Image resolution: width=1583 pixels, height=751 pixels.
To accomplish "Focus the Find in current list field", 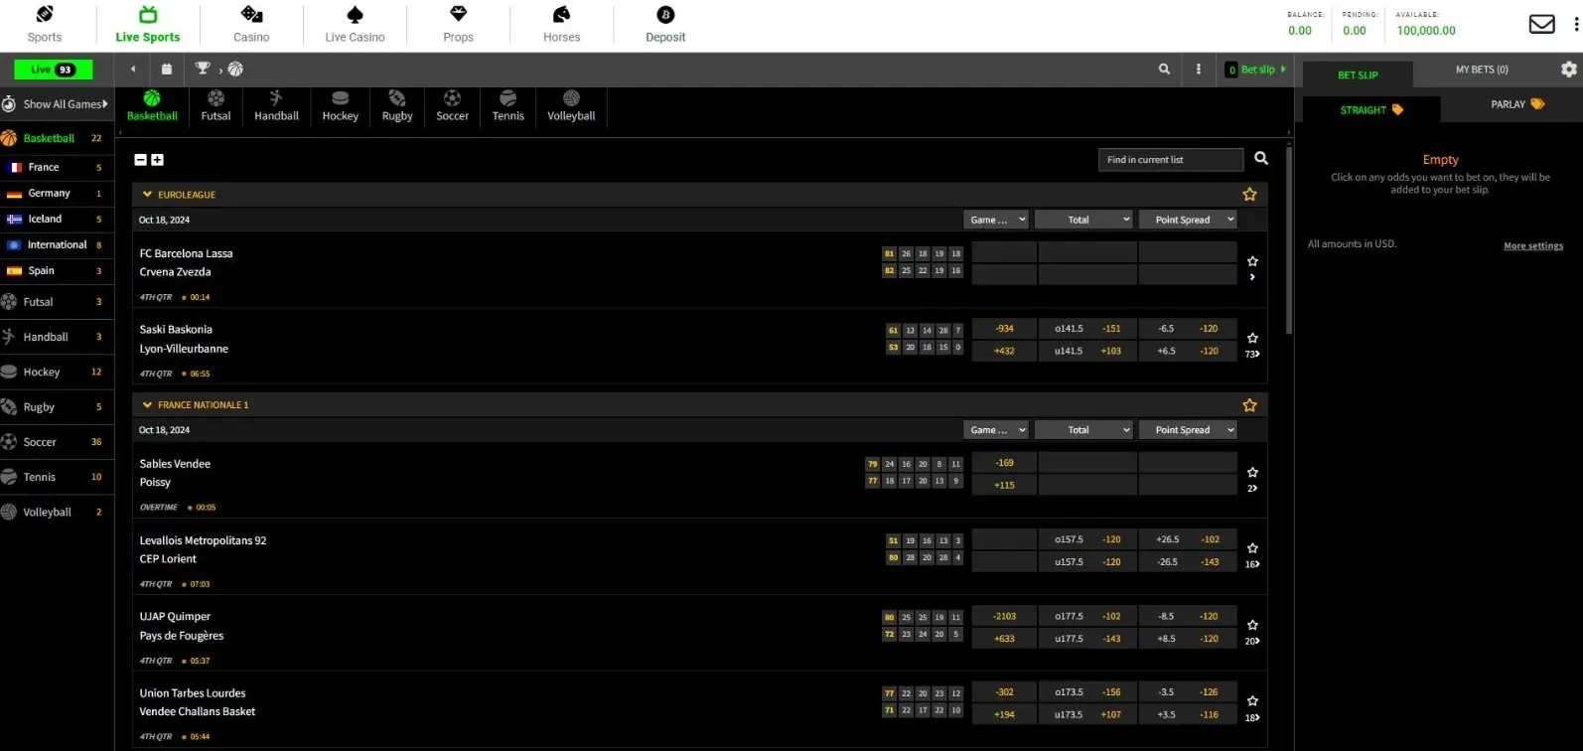I will click(1171, 159).
